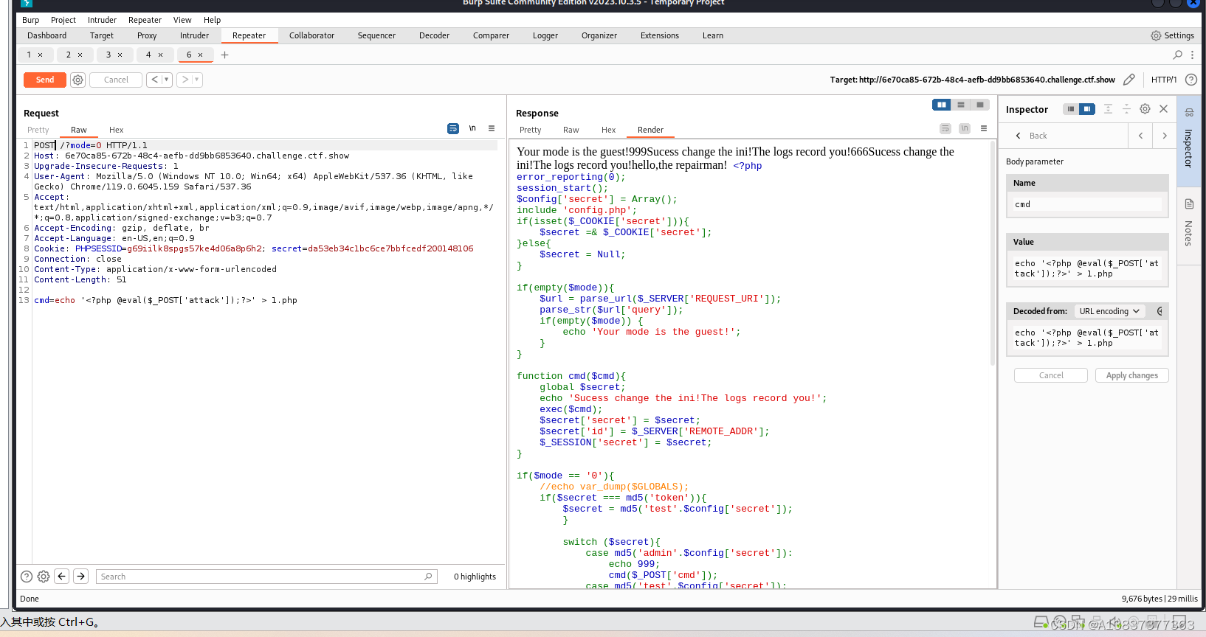Open the response pane hamburger menu
The height and width of the screenshot is (637, 1206).
984,128
